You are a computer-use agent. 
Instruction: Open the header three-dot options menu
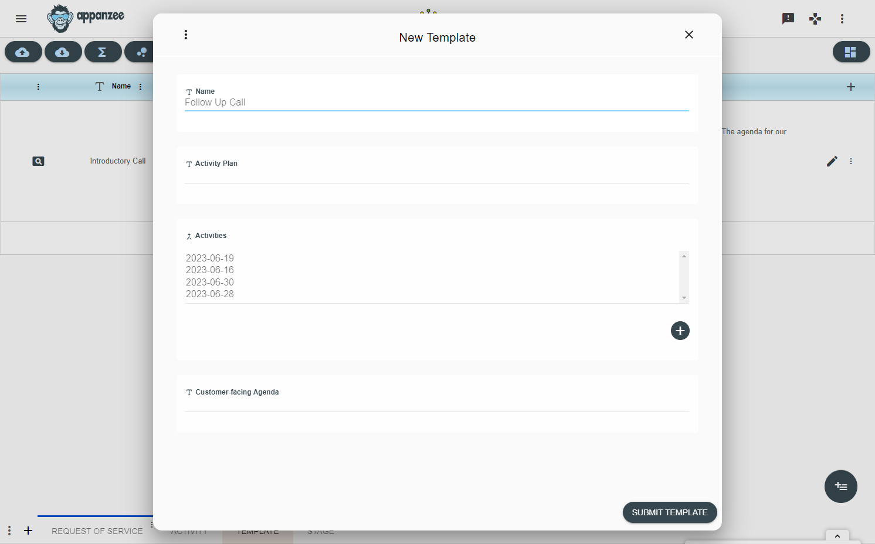(842, 19)
